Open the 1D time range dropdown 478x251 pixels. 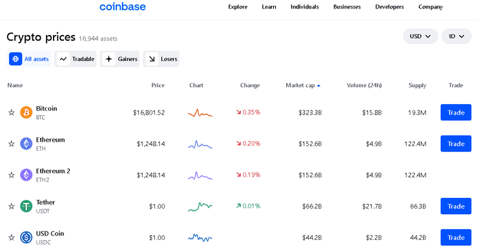tap(456, 36)
